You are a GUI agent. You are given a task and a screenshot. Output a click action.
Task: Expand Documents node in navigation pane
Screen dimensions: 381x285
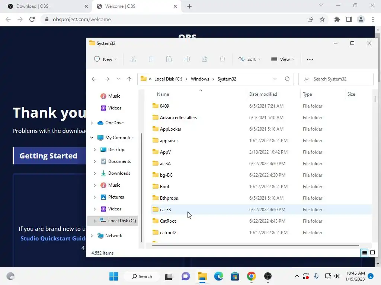point(95,162)
